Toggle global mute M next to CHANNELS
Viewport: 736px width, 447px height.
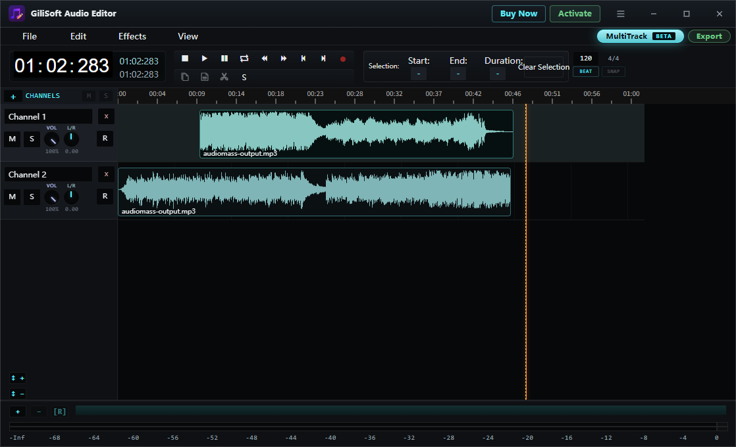point(89,95)
